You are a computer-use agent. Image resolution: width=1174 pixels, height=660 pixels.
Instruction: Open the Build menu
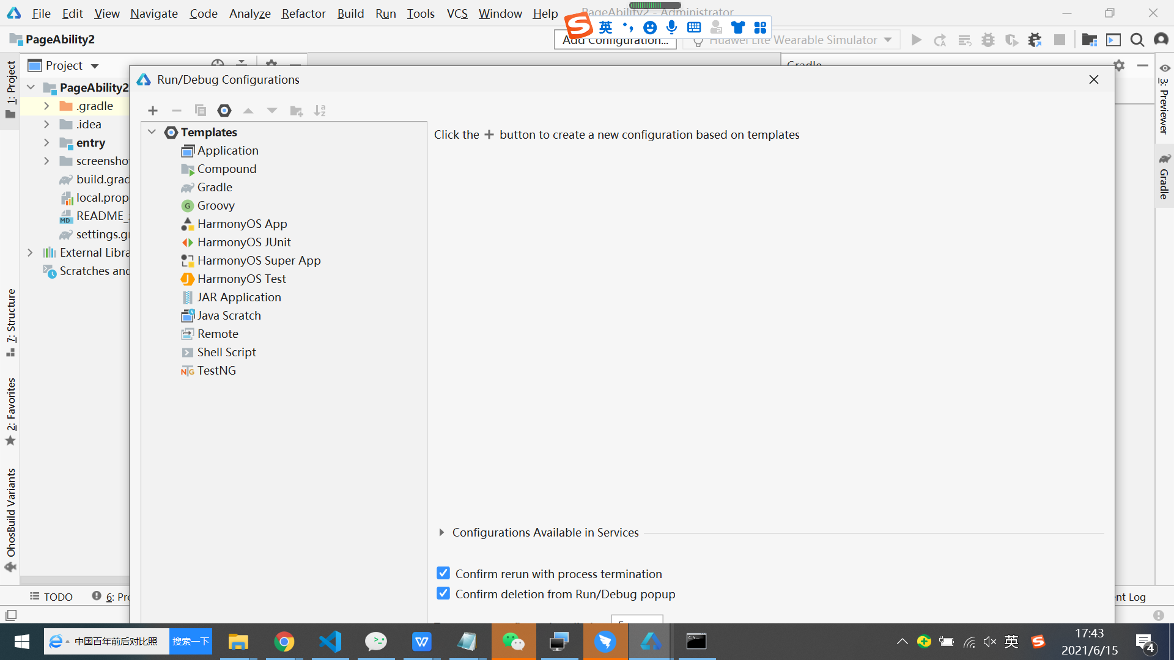click(x=350, y=13)
